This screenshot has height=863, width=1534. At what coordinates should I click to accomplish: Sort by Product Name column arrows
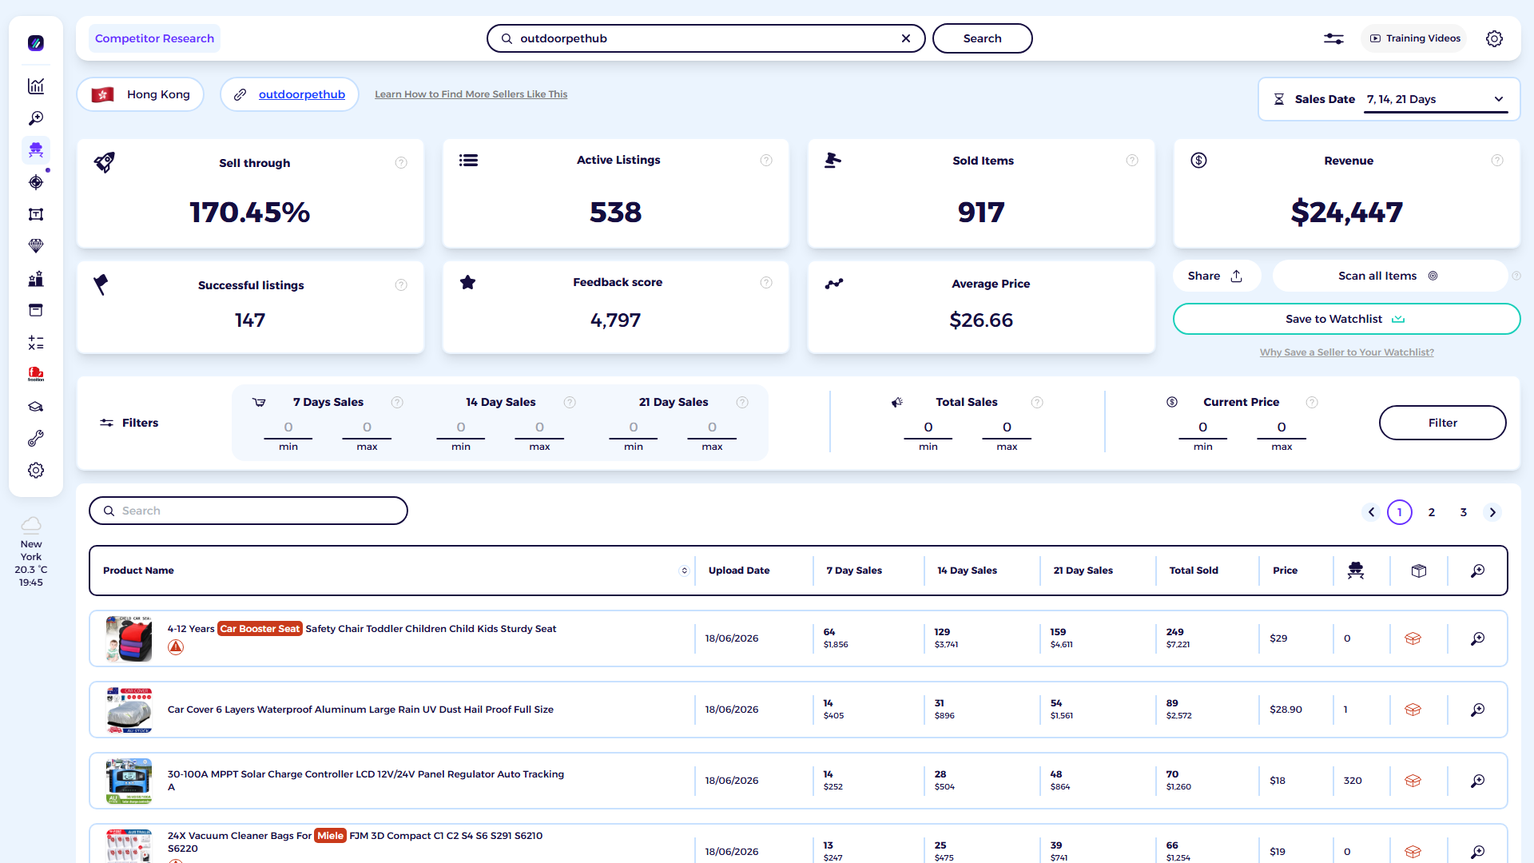684,571
